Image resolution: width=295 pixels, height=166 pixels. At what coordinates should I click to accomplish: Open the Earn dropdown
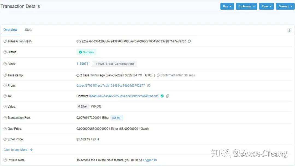(266, 6)
